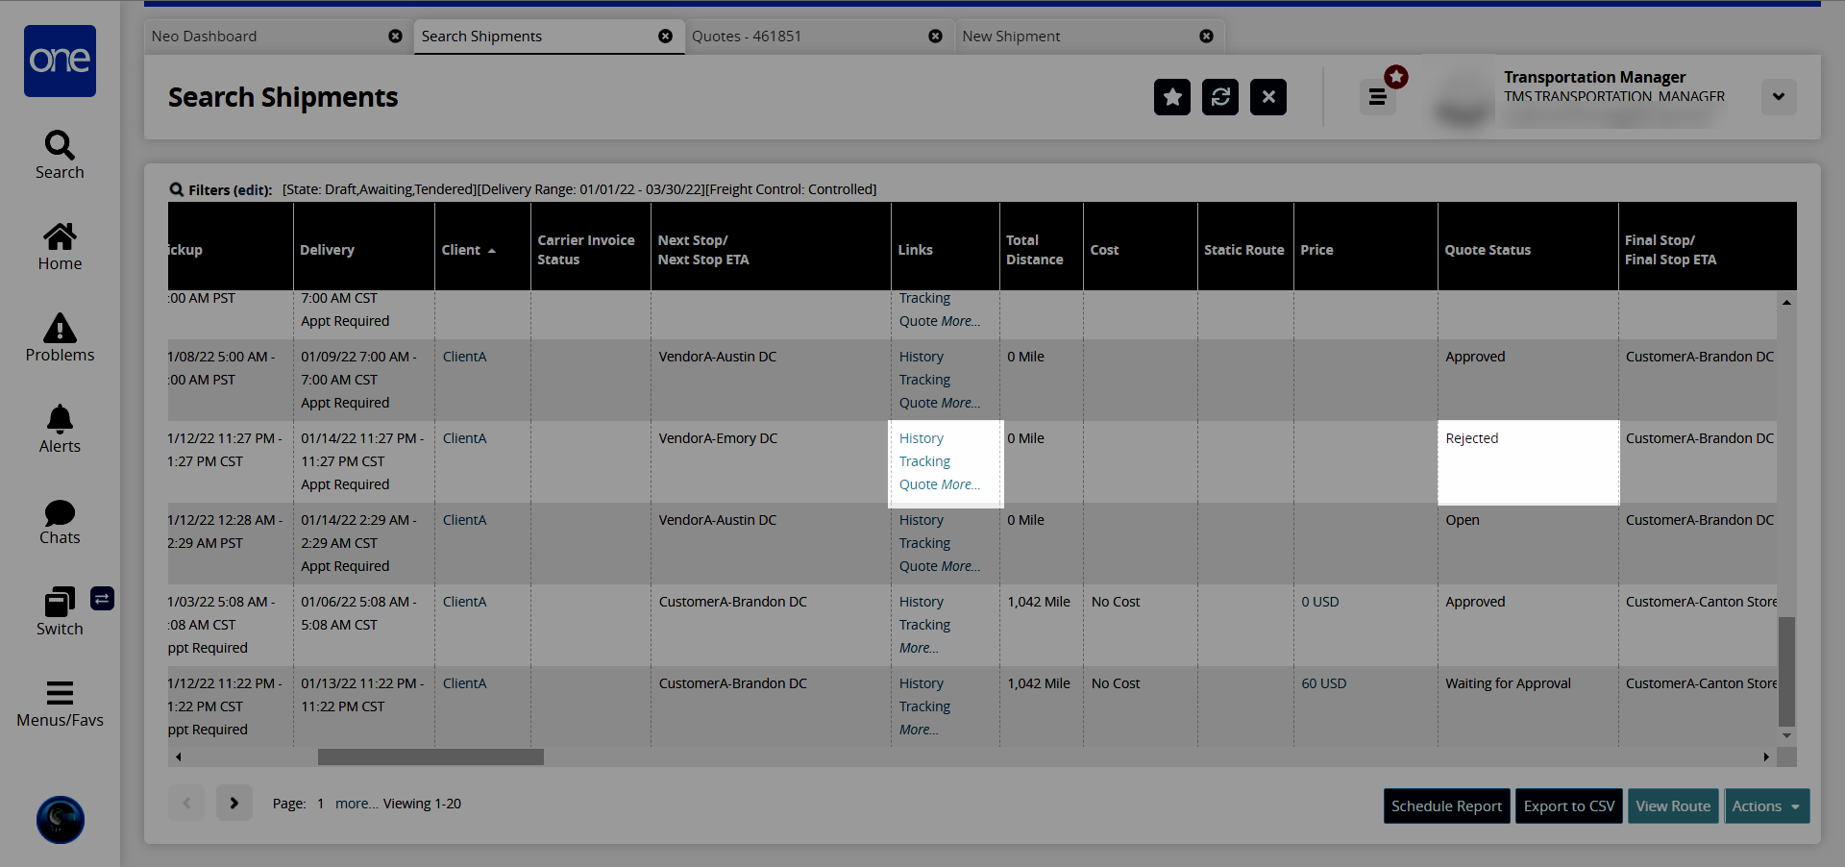Open Alerts bell icon
The height and width of the screenshot is (867, 1845).
click(x=60, y=420)
